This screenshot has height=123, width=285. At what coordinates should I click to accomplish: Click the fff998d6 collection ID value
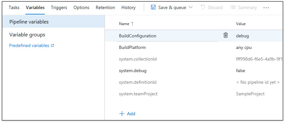coord(259,59)
